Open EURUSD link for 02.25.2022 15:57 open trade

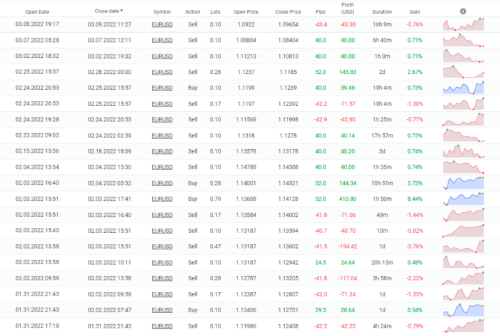point(162,72)
